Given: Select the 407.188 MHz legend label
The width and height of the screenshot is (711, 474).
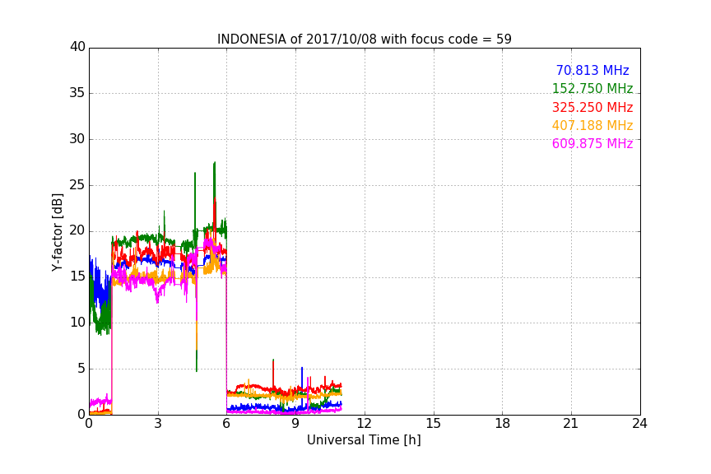Looking at the screenshot, I should point(592,125).
